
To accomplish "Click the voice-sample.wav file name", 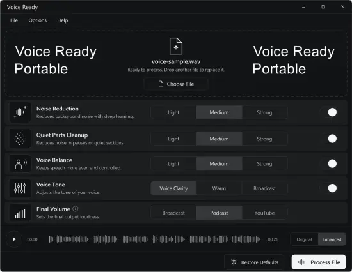I will pos(176,61).
